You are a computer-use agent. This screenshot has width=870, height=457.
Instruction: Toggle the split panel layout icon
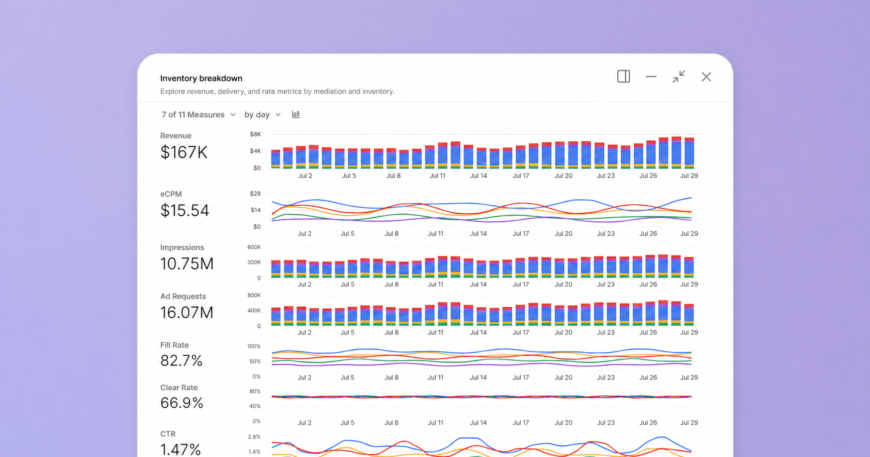623,76
